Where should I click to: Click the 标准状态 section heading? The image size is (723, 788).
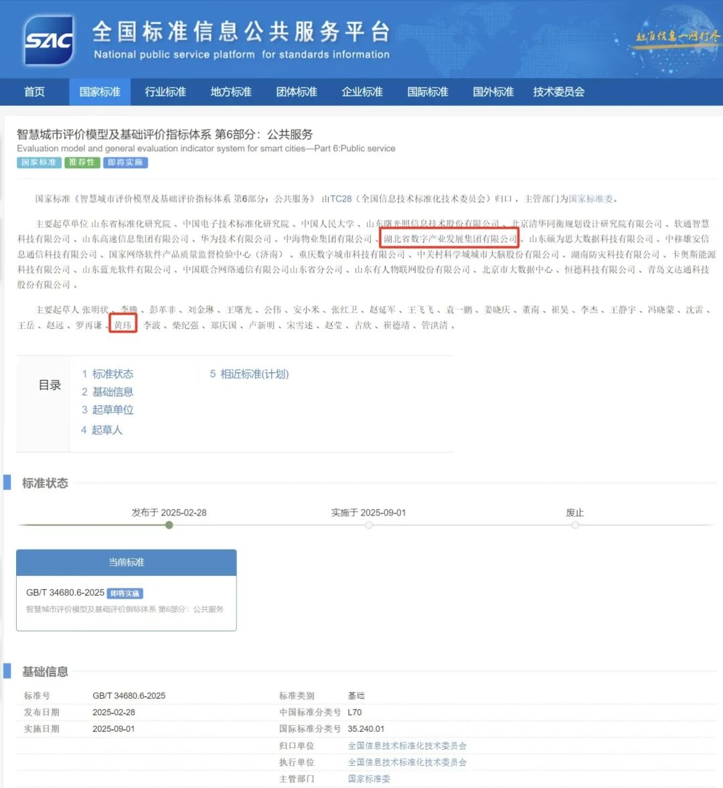(x=45, y=483)
